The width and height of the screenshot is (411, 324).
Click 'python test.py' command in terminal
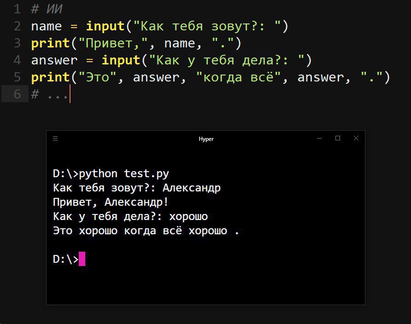[124, 174]
